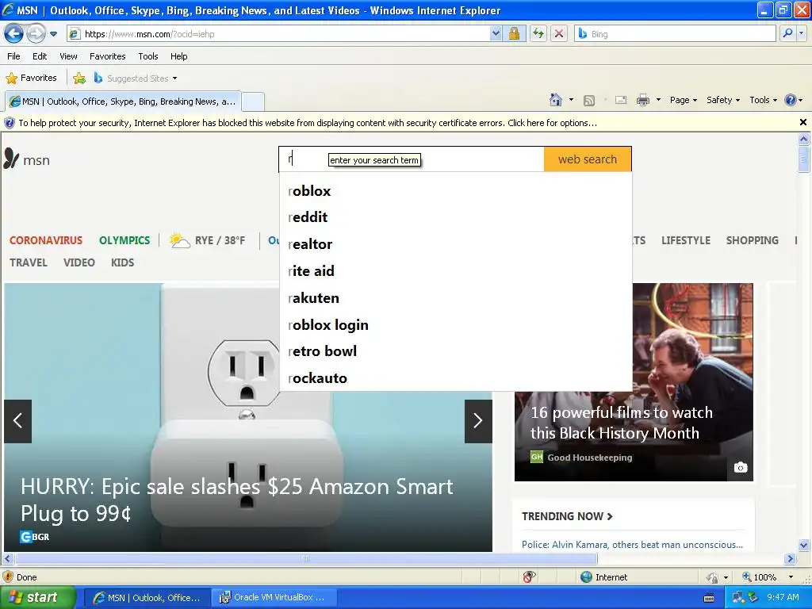Click Add to Favorites Bar icon
This screenshot has width=812, height=609.
79,79
